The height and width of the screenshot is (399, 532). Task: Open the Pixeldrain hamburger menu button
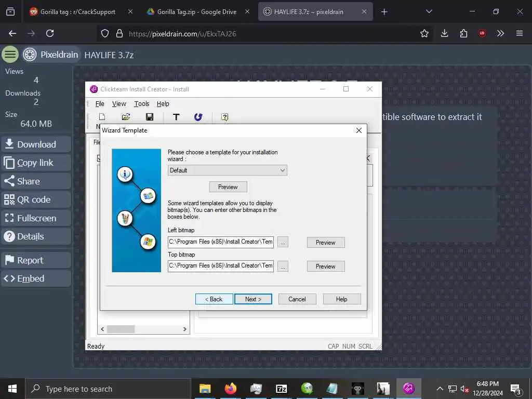click(10, 54)
